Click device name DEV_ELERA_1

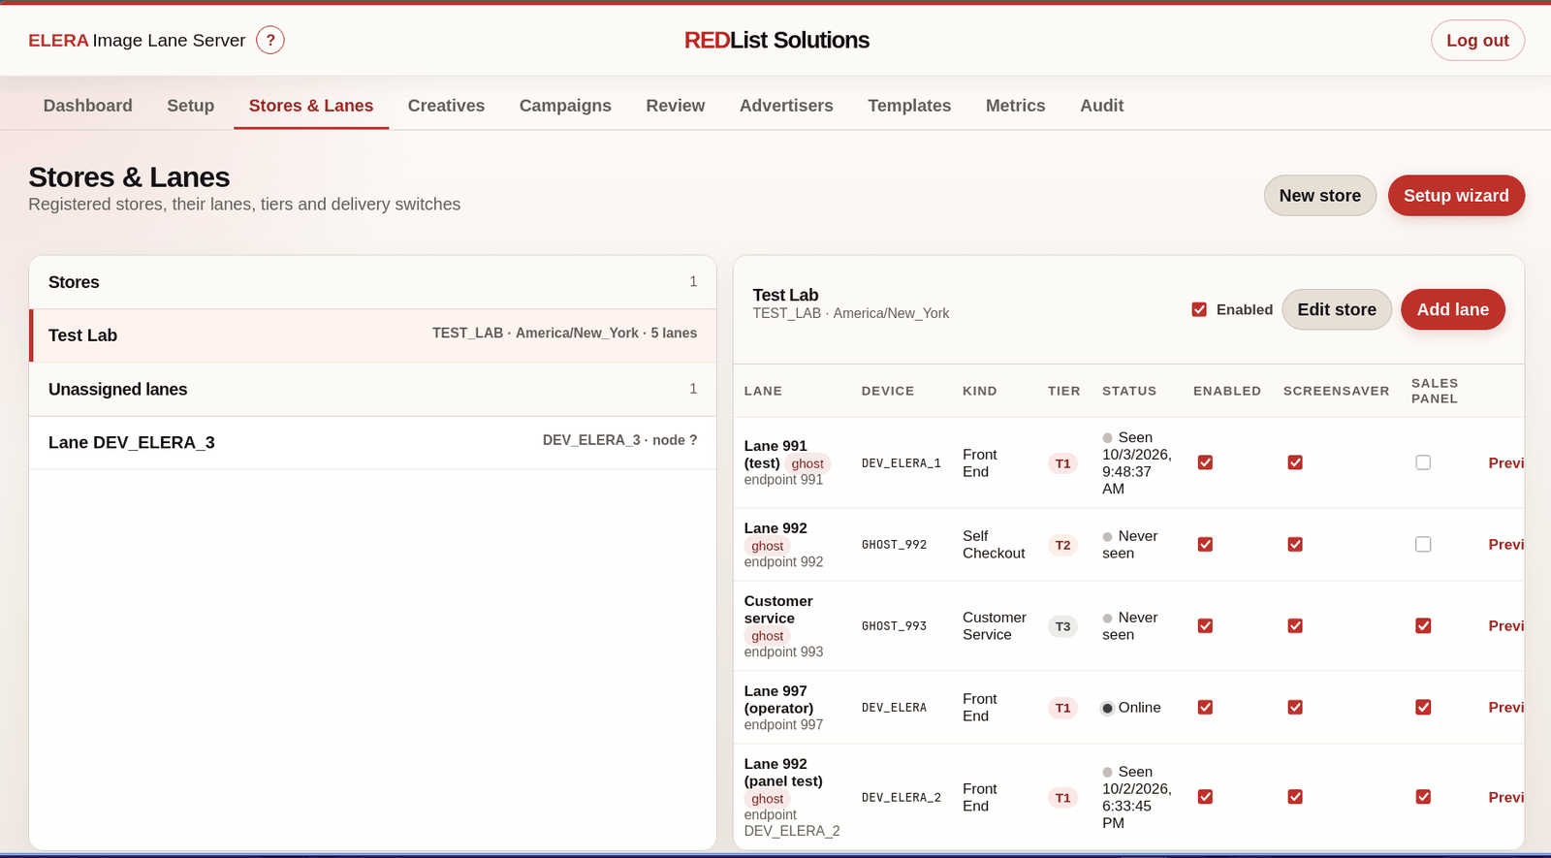point(902,463)
